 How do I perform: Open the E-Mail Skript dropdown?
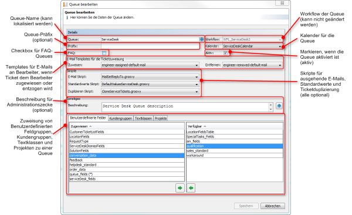150,77
